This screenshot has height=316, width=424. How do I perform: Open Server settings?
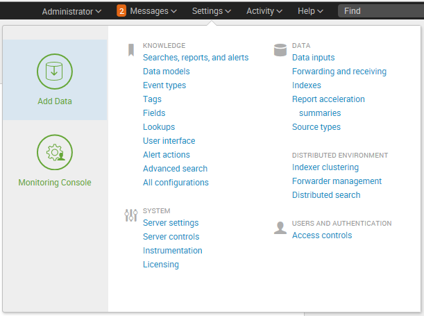[171, 223]
